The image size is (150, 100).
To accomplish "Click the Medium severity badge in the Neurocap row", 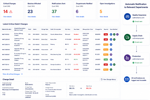I will pyautogui.click(x=106, y=44).
